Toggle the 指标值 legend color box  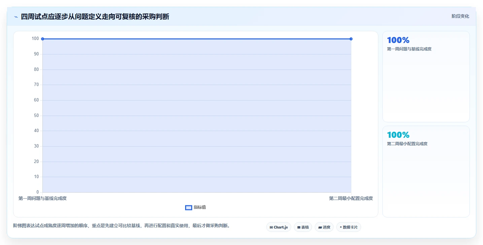click(x=188, y=208)
